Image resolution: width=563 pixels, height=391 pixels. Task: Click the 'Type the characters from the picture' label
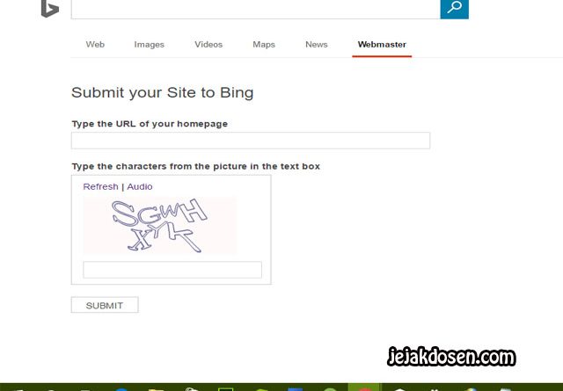pos(195,166)
